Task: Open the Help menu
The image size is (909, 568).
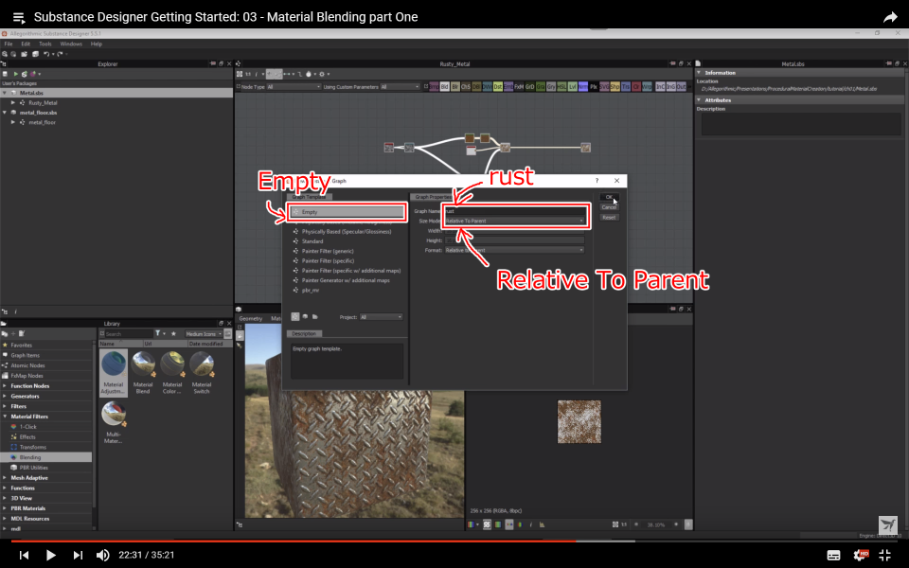Action: [x=97, y=44]
